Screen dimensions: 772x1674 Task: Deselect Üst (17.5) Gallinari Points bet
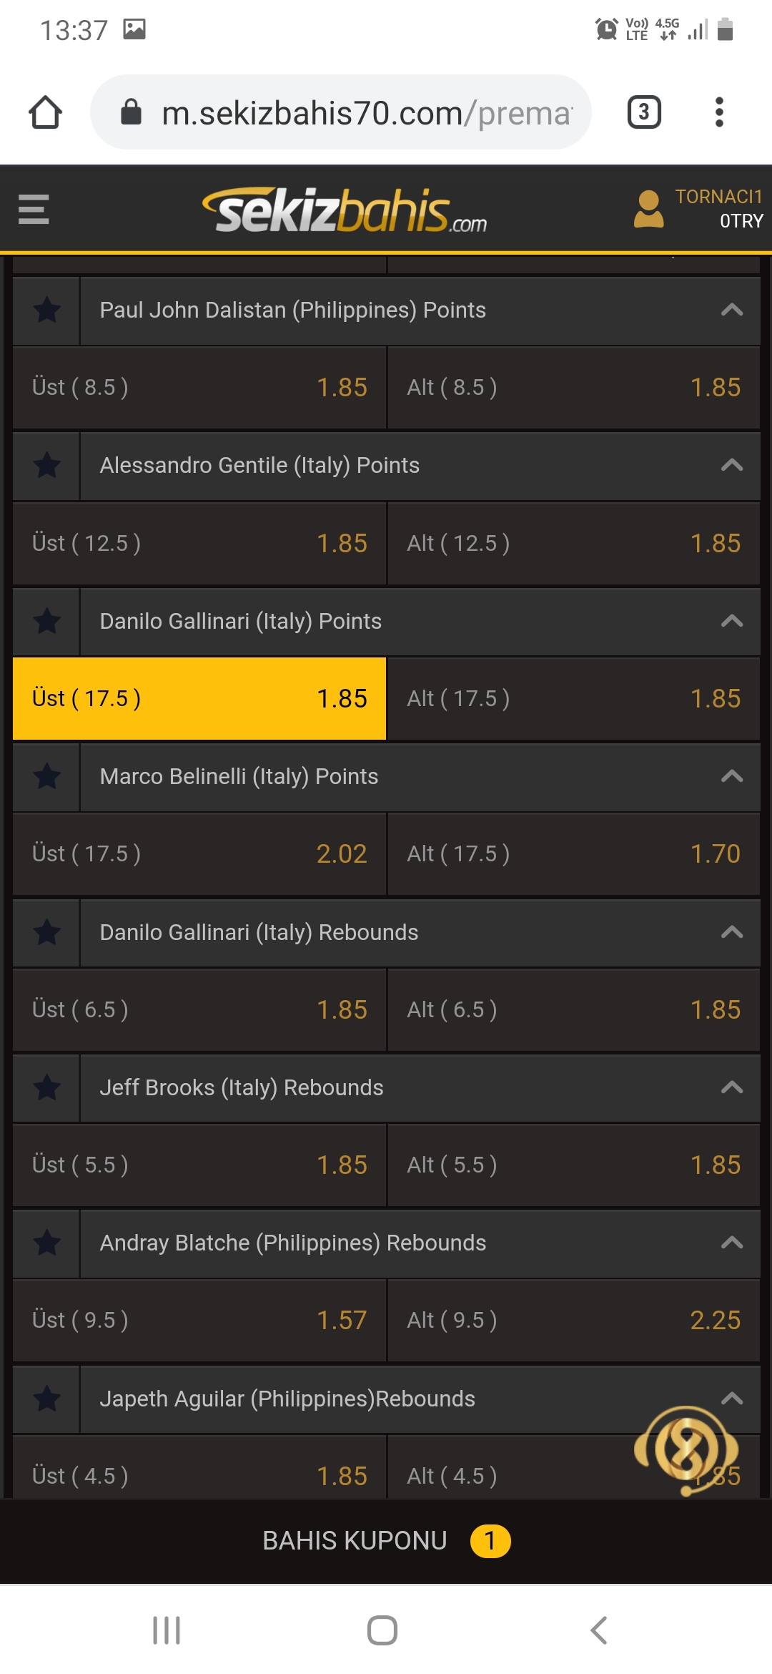199,698
